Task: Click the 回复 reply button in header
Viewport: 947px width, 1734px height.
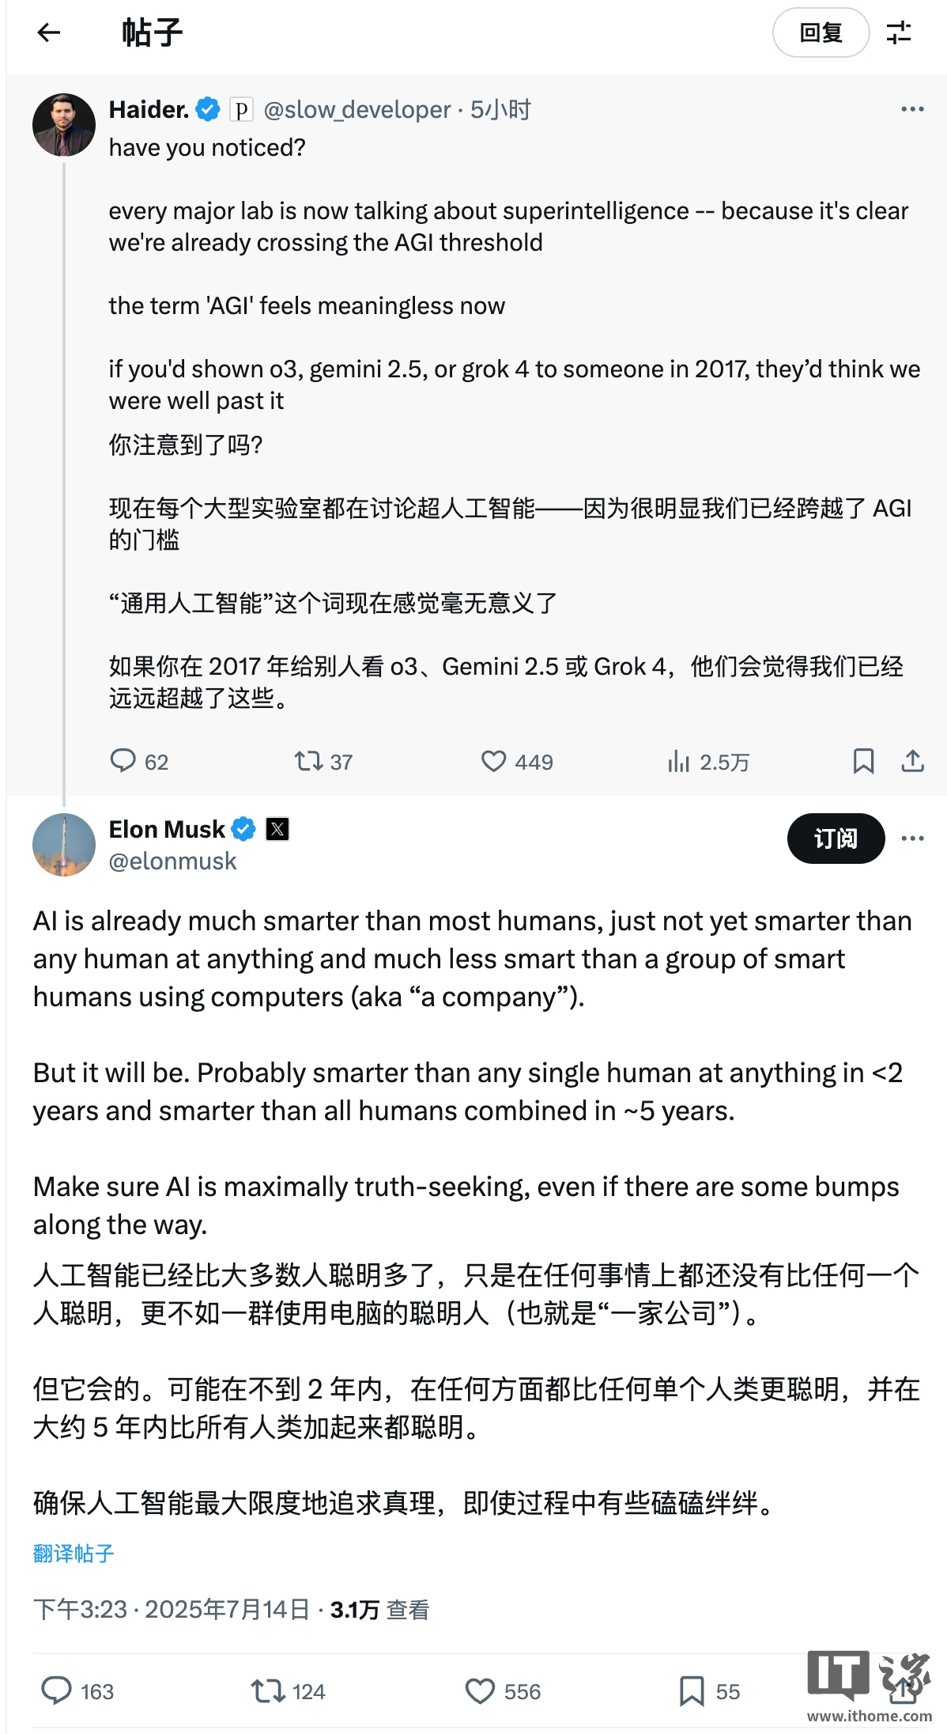Action: click(821, 32)
